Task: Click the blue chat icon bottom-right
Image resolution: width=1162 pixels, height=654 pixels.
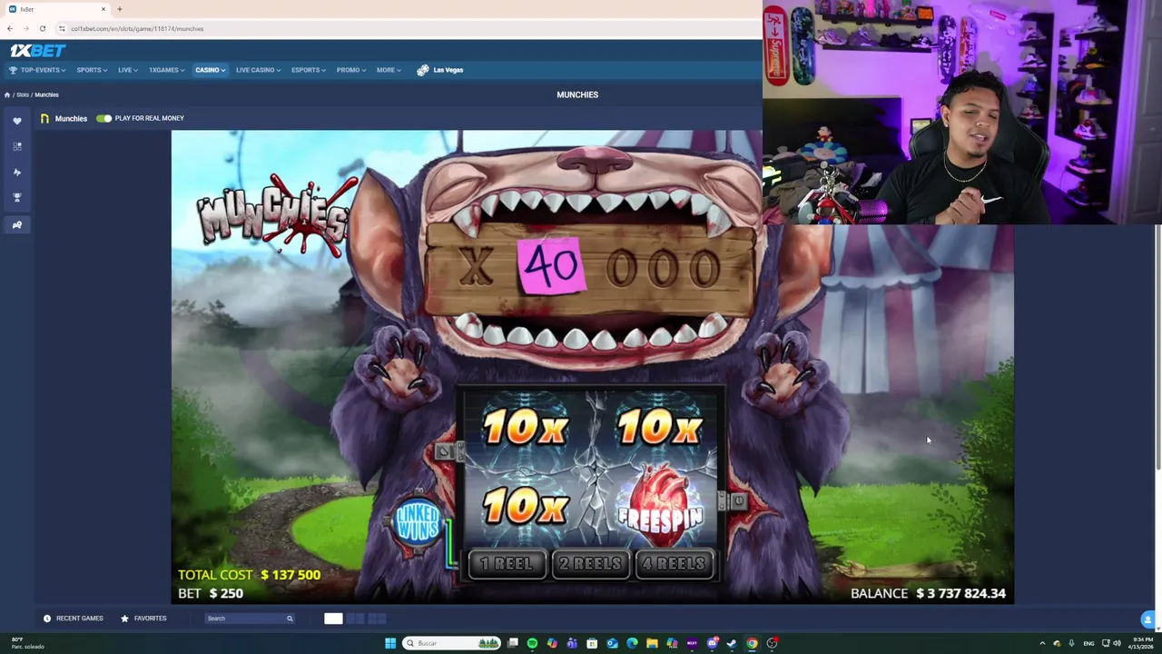Action: pos(1147,619)
